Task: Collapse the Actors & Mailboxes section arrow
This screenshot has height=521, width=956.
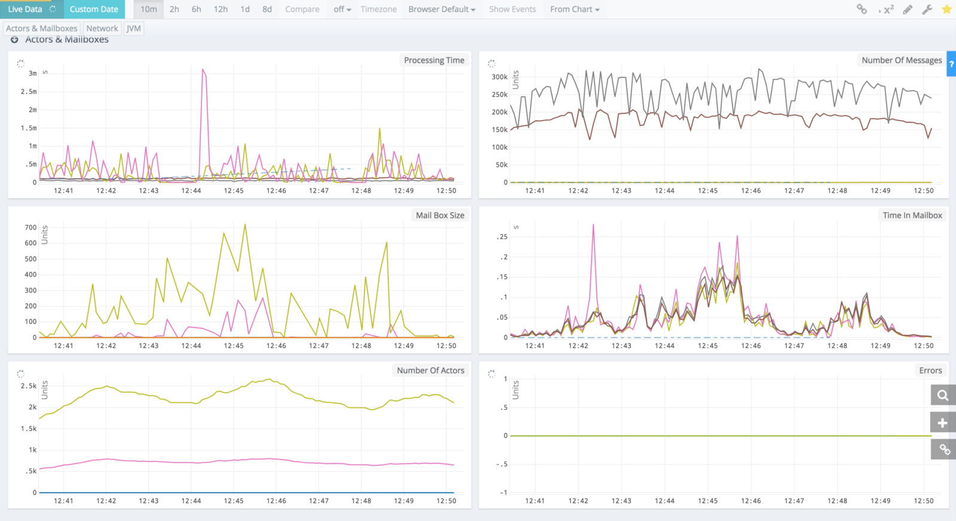Action: coord(14,40)
